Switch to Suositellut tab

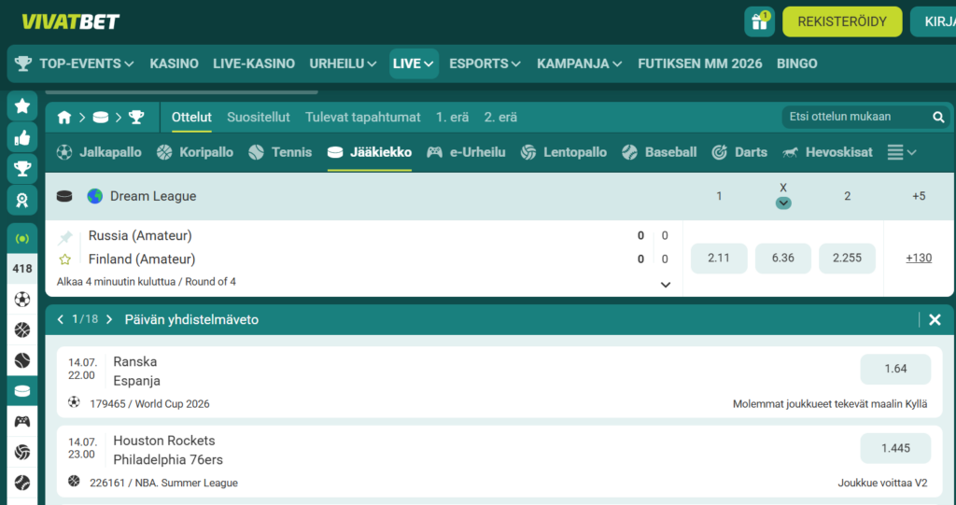(259, 117)
